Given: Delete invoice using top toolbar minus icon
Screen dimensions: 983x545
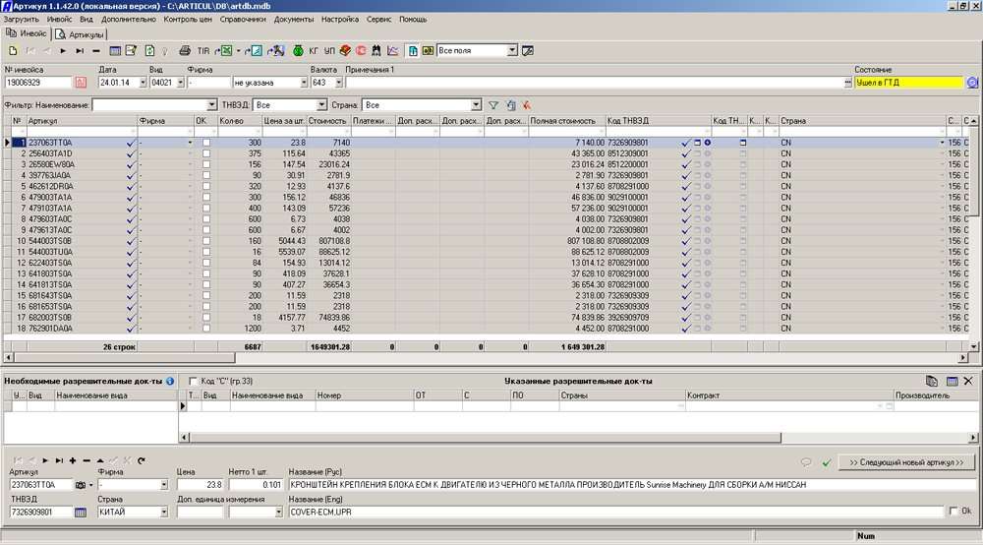Looking at the screenshot, I should tap(96, 51).
